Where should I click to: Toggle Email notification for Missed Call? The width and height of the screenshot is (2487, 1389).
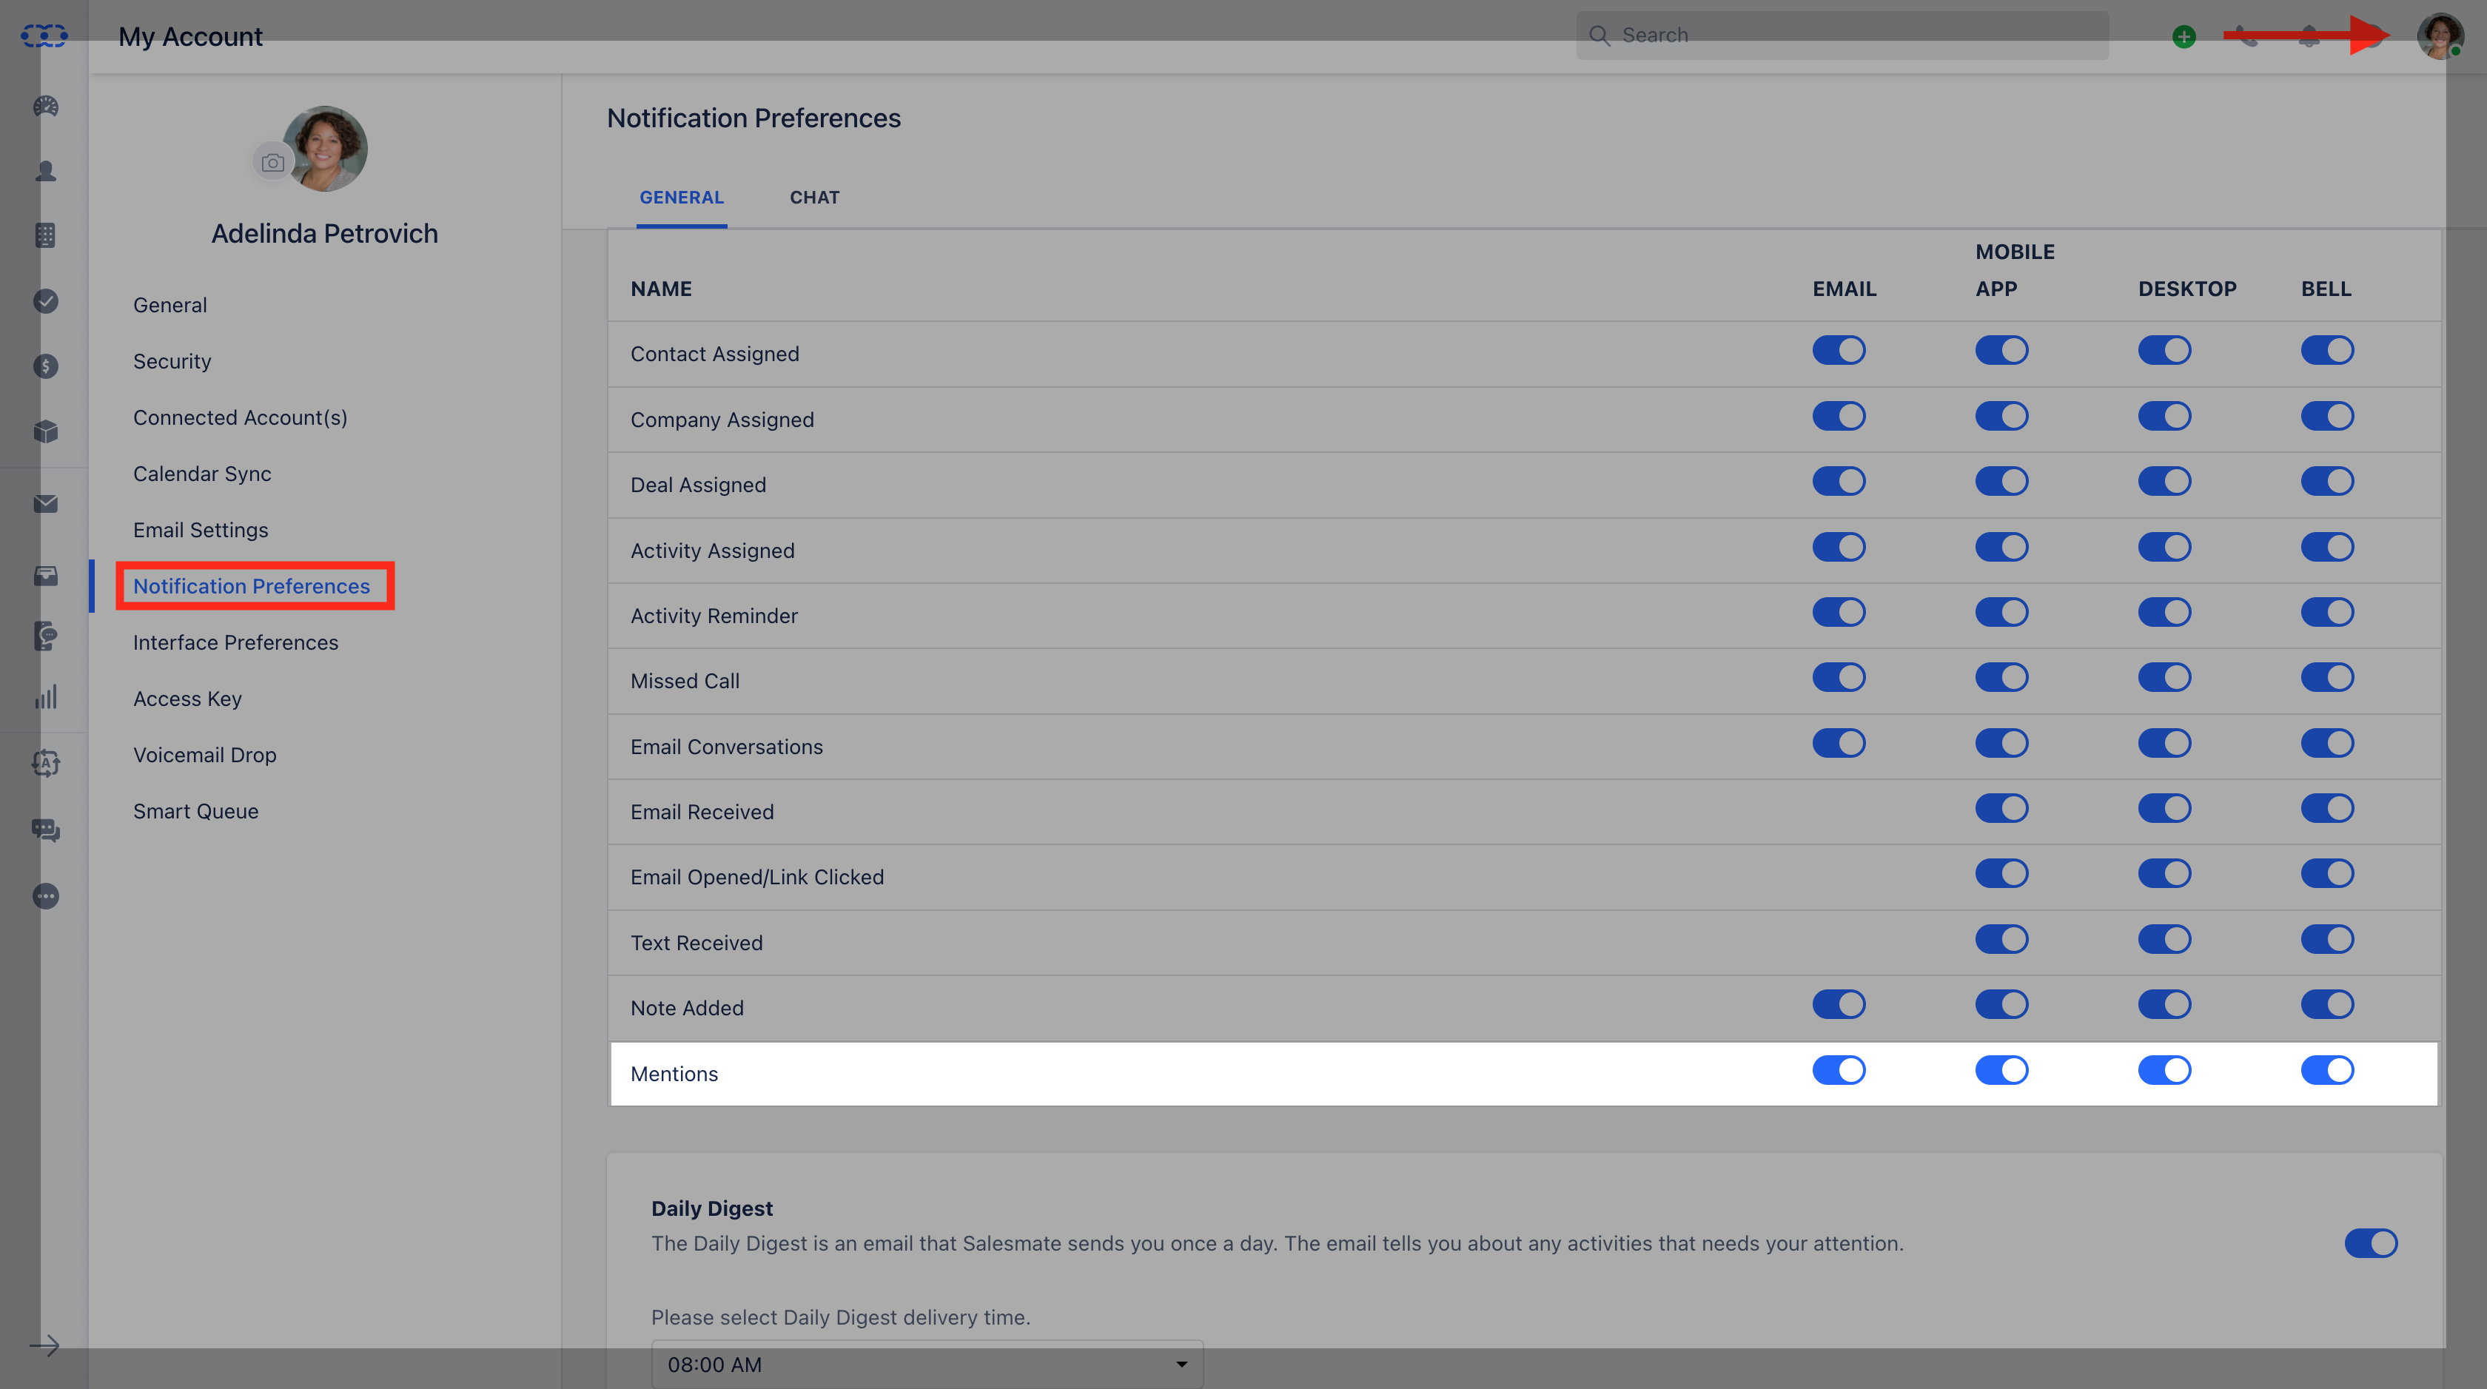(x=1838, y=678)
